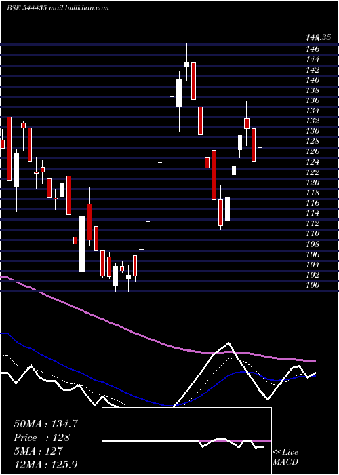Click the 134 price axis label

point(313,111)
